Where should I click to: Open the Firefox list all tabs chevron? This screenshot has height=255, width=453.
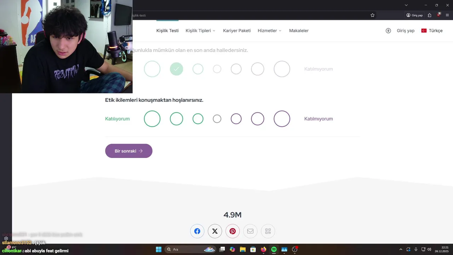tap(406, 5)
